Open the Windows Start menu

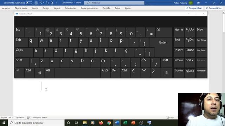tap(4, 123)
